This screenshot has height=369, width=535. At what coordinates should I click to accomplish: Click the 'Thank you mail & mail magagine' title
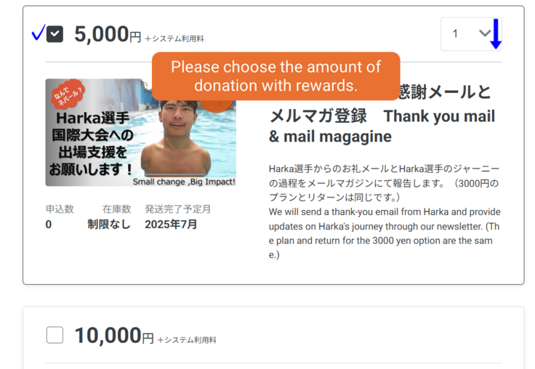[x=382, y=126]
